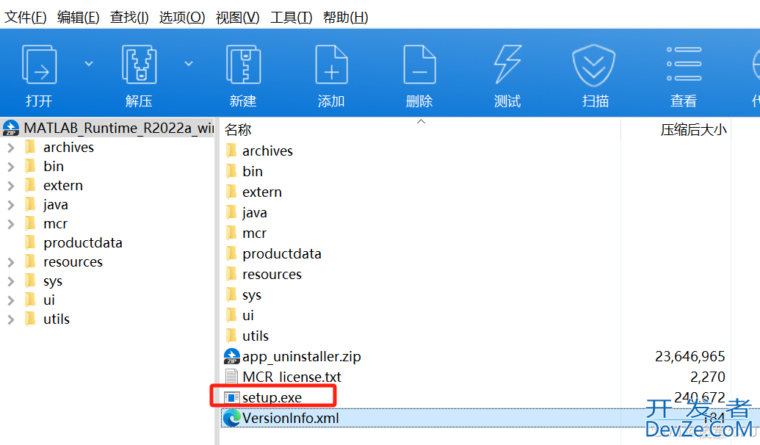This screenshot has height=445, width=760.
Task: Open the dropdown arrow next to 打开
Action: point(89,63)
